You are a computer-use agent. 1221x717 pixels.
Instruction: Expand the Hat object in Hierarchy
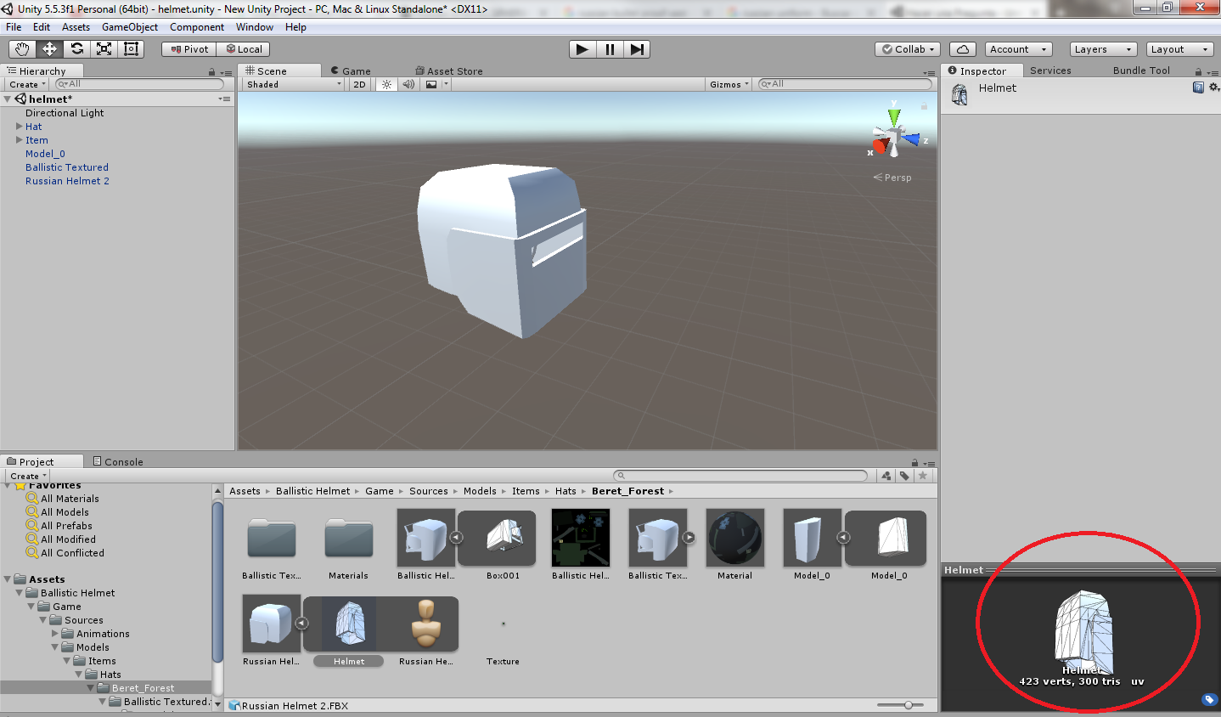(x=20, y=127)
